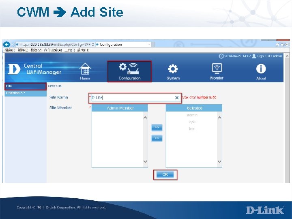Click the 2014-04-22 14:07 timestamp

(237, 56)
